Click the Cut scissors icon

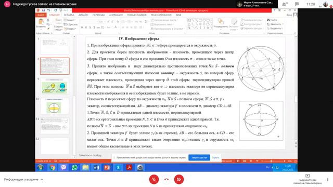pos(48,20)
